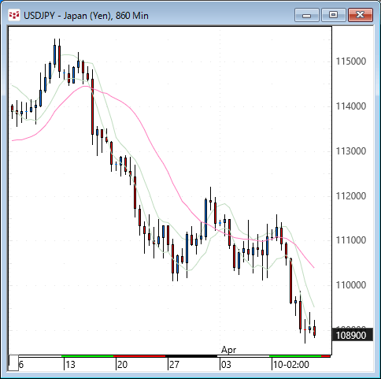Screen dimensions: 381x379
Task: Click the 114000 price axis label
Action: point(351,106)
